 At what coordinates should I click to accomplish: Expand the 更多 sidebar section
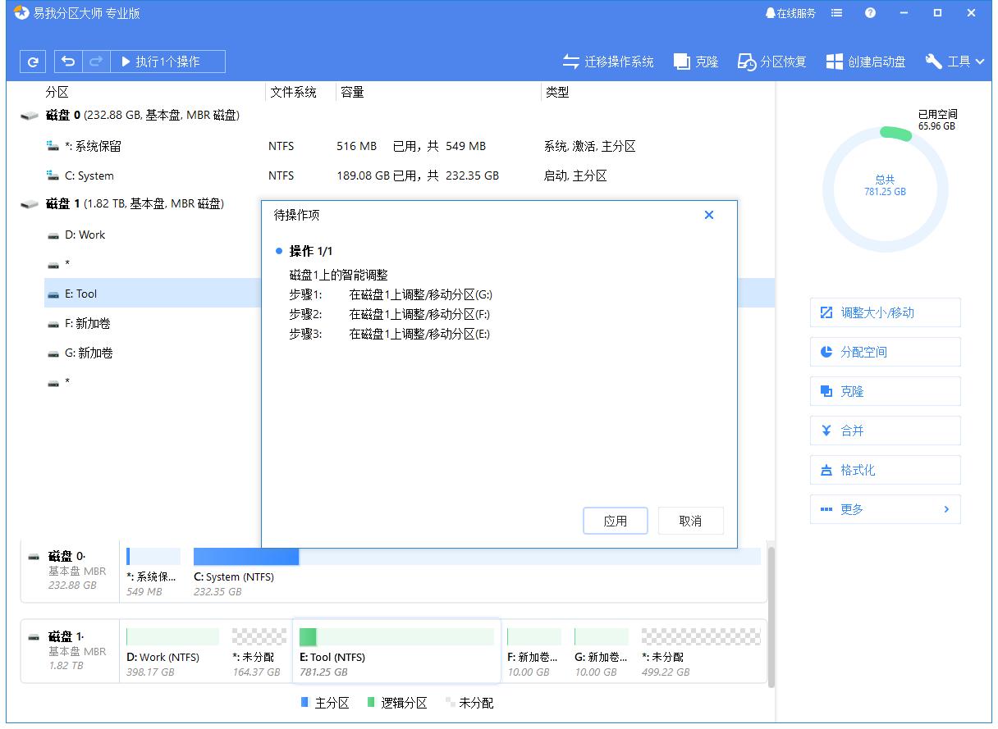[885, 509]
